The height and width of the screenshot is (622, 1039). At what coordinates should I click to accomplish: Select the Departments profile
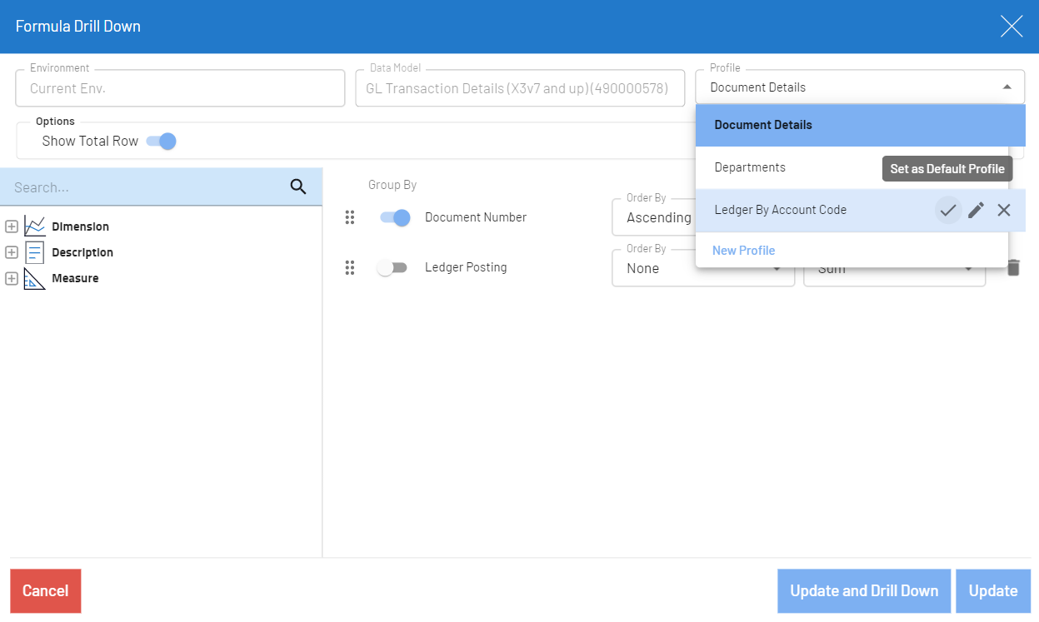pos(750,167)
